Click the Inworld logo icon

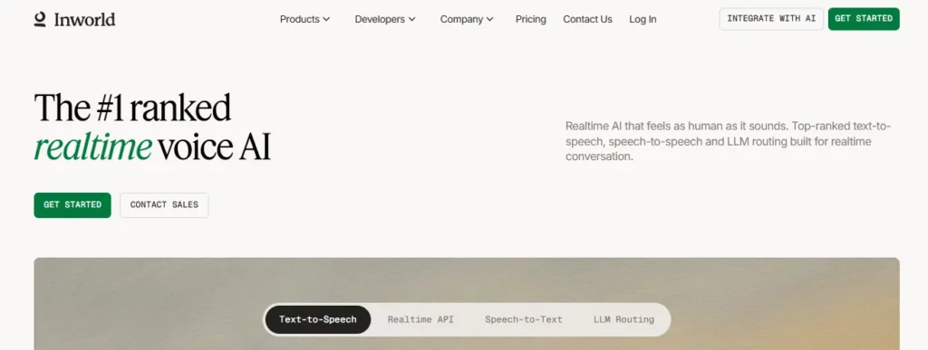click(40, 20)
